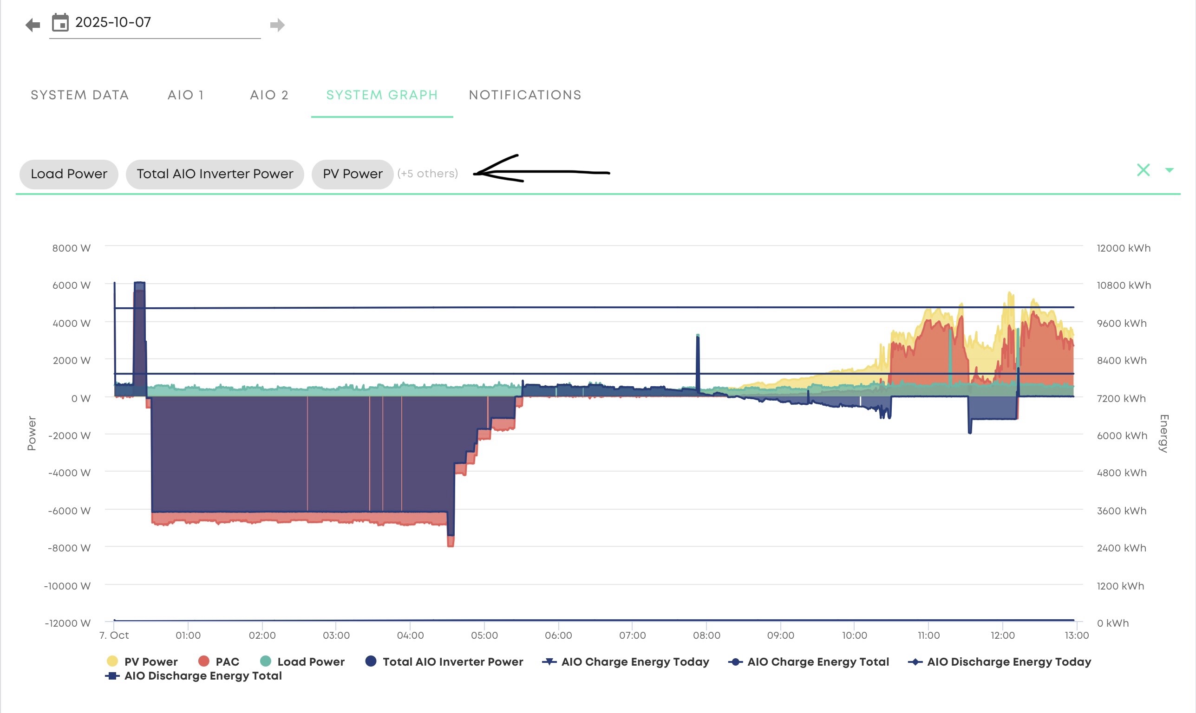The image size is (1196, 713).
Task: Open the AIO 2 tab
Action: click(269, 95)
